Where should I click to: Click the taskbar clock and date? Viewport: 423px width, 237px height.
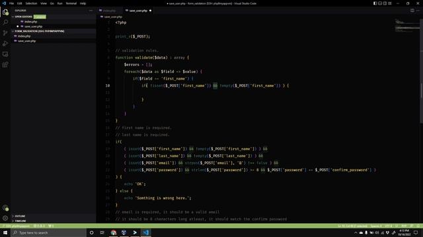pos(404,232)
